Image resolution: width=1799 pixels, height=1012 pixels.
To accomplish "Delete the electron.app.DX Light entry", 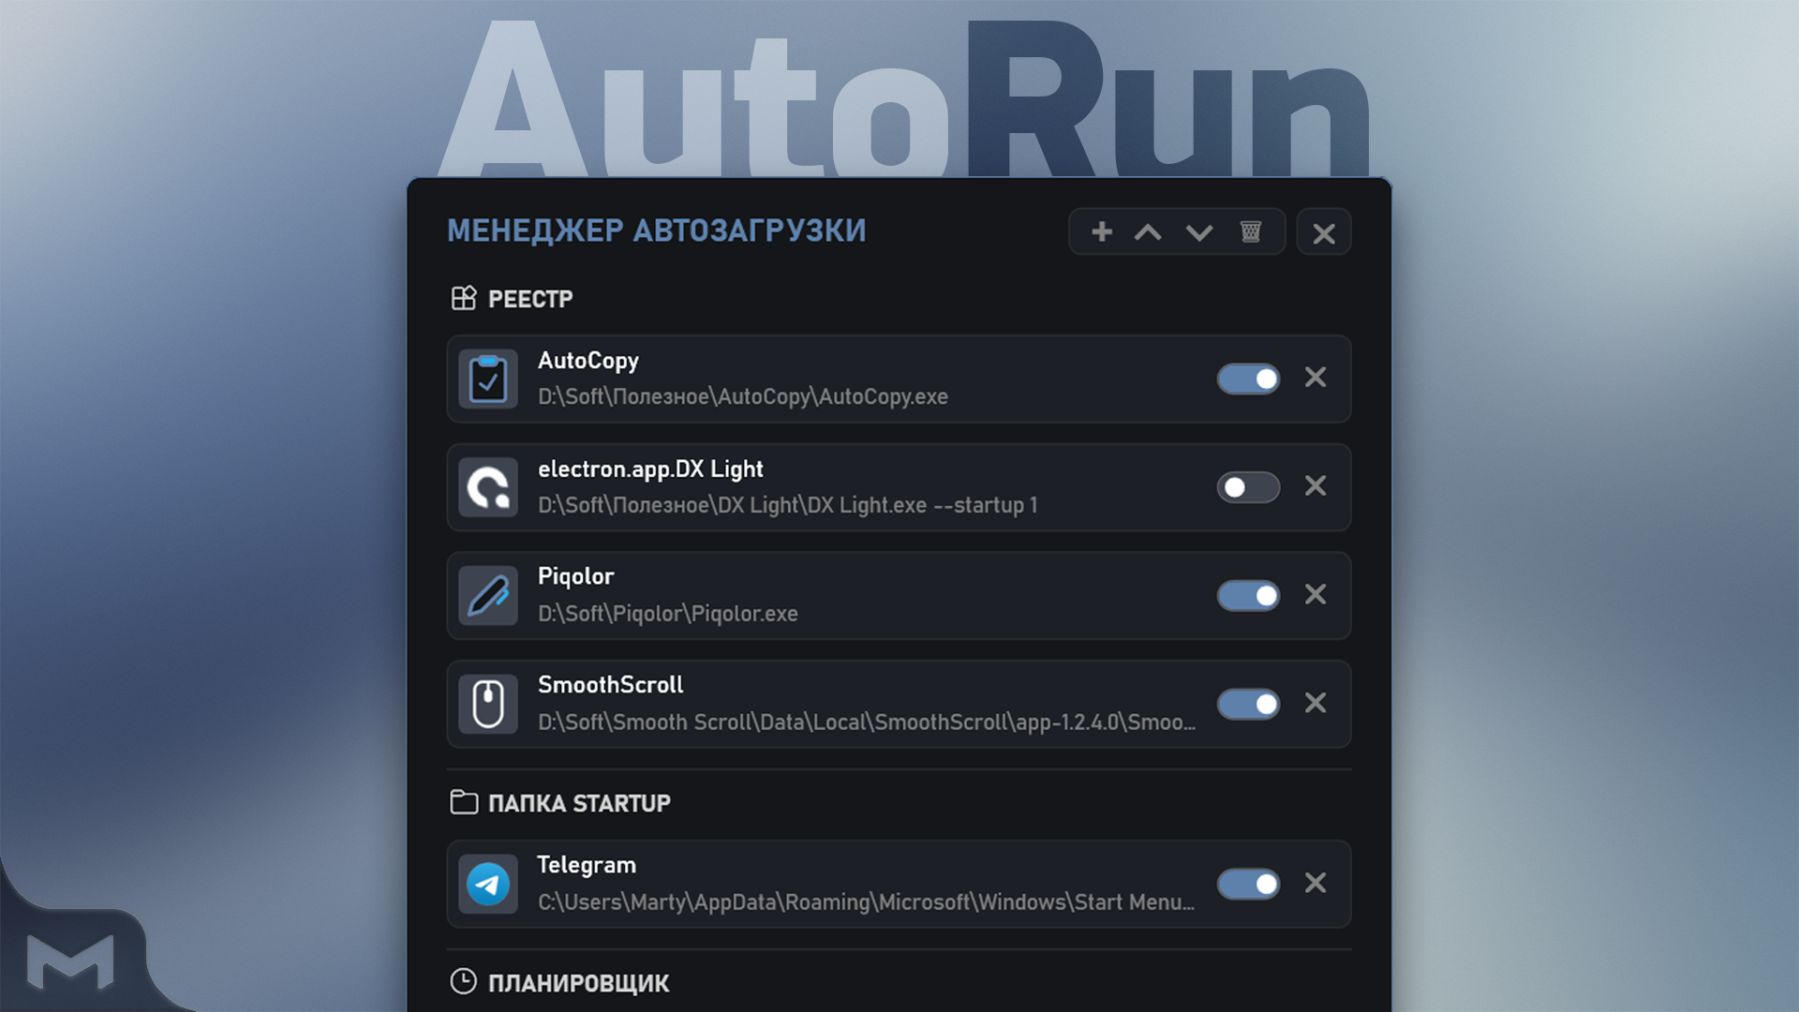I will click(1316, 485).
